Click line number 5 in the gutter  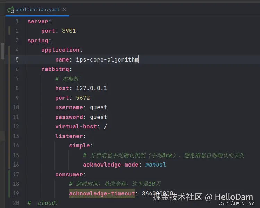[17, 59]
